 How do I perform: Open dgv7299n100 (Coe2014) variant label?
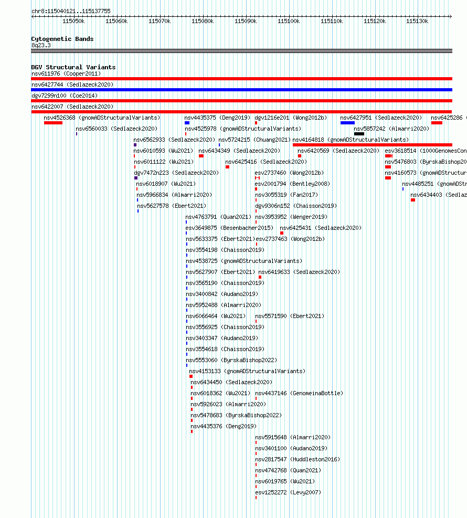[65, 96]
